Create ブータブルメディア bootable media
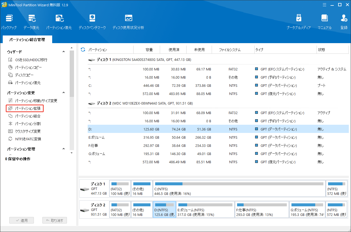This screenshot has width=351, height=232. point(299,22)
